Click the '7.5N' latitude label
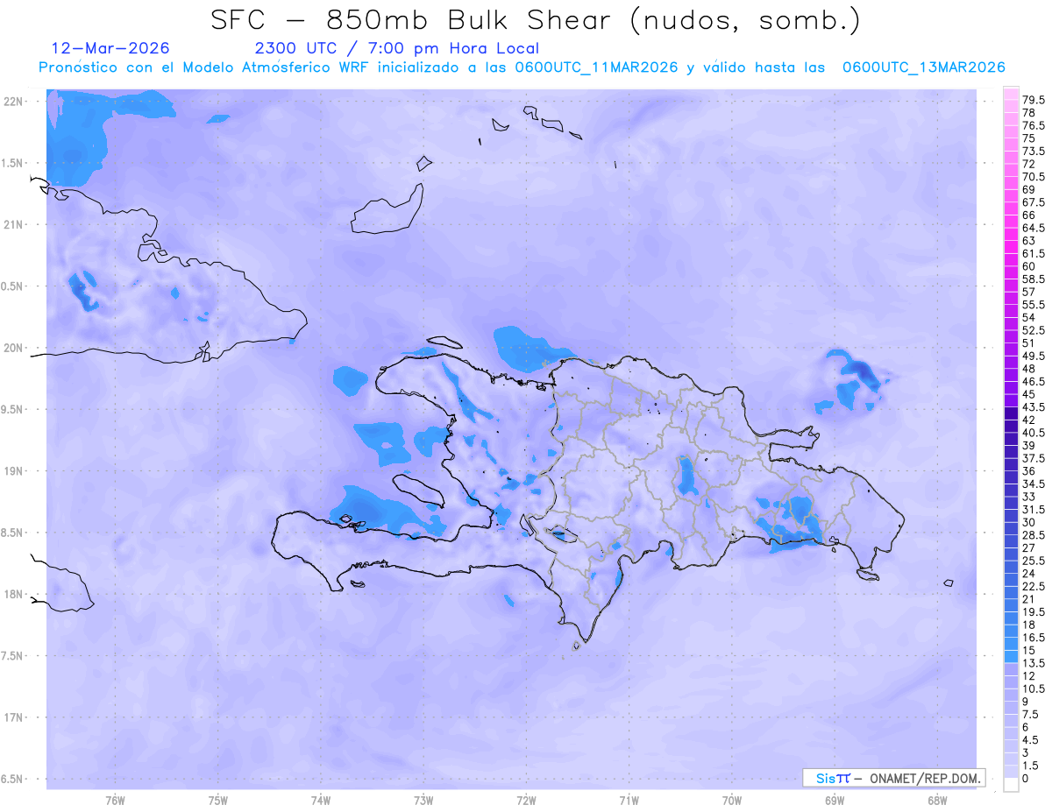The height and width of the screenshot is (812, 1052). coord(13,656)
